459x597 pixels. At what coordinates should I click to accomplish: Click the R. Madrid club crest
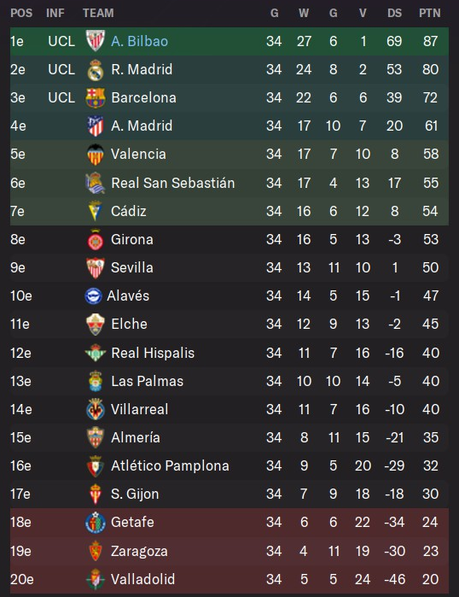(x=95, y=70)
